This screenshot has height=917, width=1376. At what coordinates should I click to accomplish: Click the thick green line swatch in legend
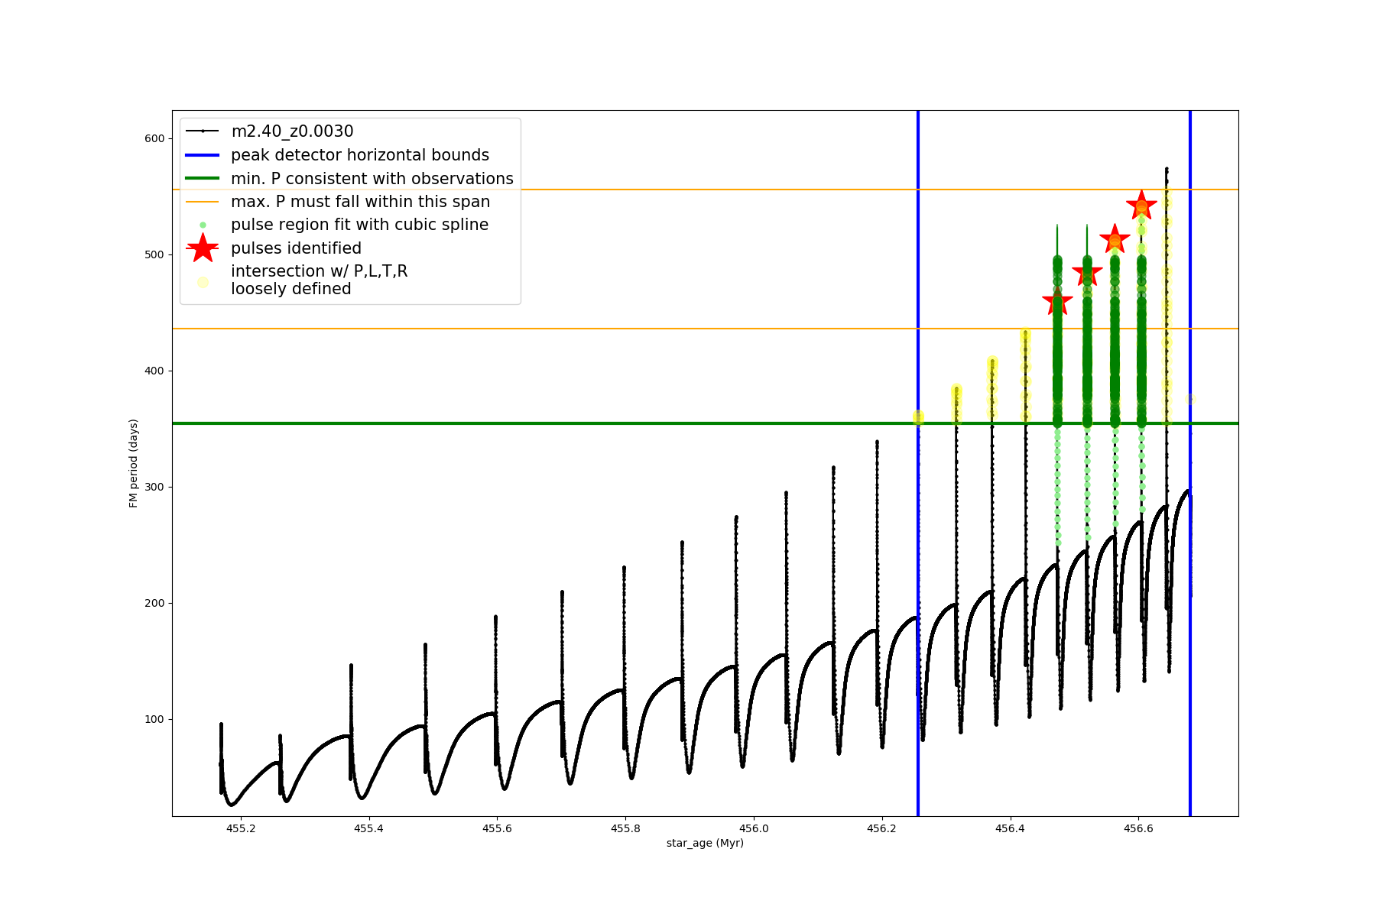point(203,178)
